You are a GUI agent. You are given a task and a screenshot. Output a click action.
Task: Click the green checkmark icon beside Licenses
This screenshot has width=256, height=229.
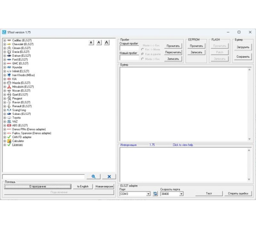pyautogui.click(x=9, y=145)
